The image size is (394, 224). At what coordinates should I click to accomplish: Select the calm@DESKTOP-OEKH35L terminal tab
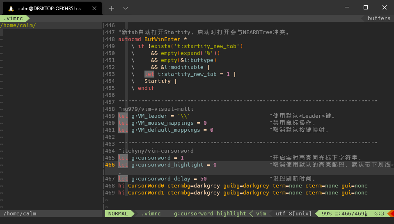52,8
